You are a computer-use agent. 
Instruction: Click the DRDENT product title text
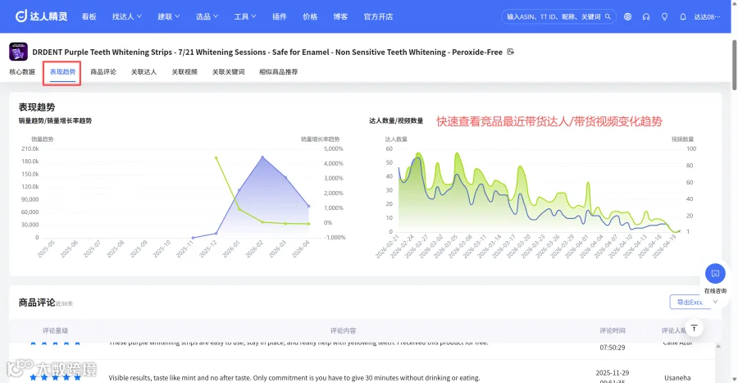[x=267, y=52]
